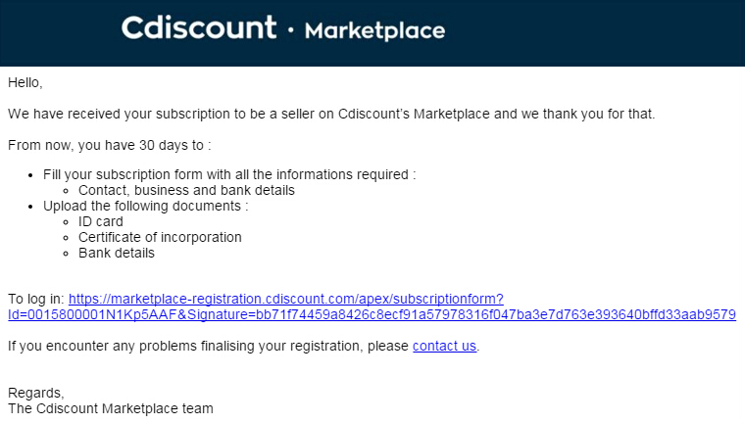
Task: Click the empty dark blue header banner area
Action: tap(594, 32)
